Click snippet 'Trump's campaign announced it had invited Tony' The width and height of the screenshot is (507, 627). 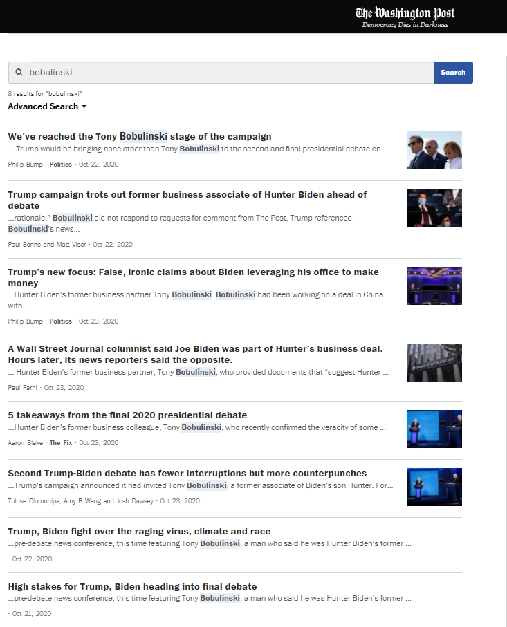pos(96,485)
